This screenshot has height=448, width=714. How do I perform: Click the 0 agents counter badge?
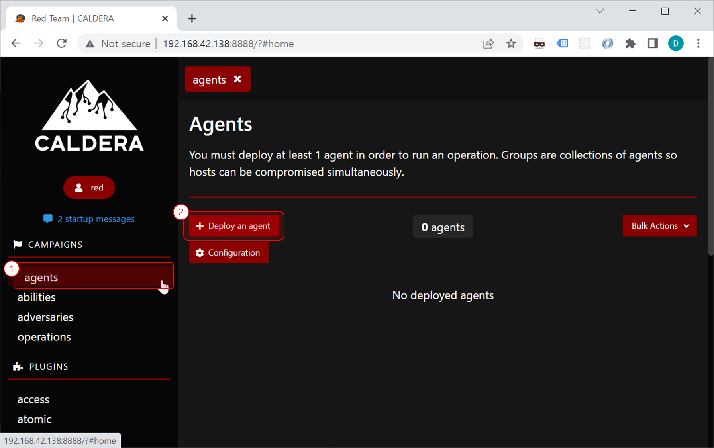point(443,227)
